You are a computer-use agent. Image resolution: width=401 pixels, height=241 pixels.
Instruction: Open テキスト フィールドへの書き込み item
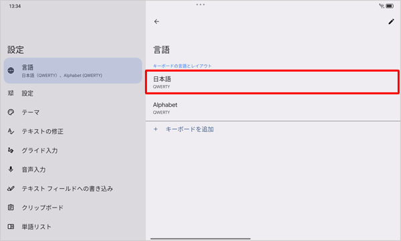(73, 188)
